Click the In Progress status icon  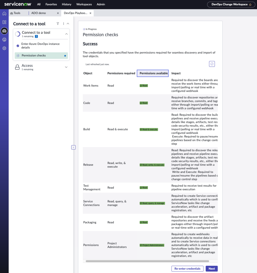(84, 29)
